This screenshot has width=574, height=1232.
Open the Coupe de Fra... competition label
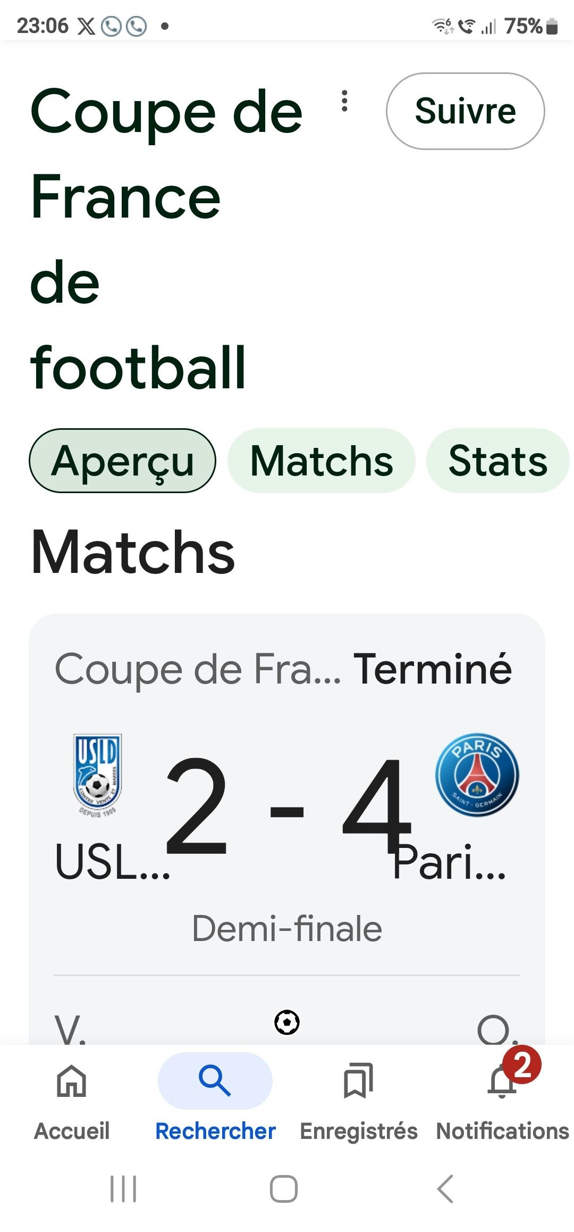click(x=198, y=669)
